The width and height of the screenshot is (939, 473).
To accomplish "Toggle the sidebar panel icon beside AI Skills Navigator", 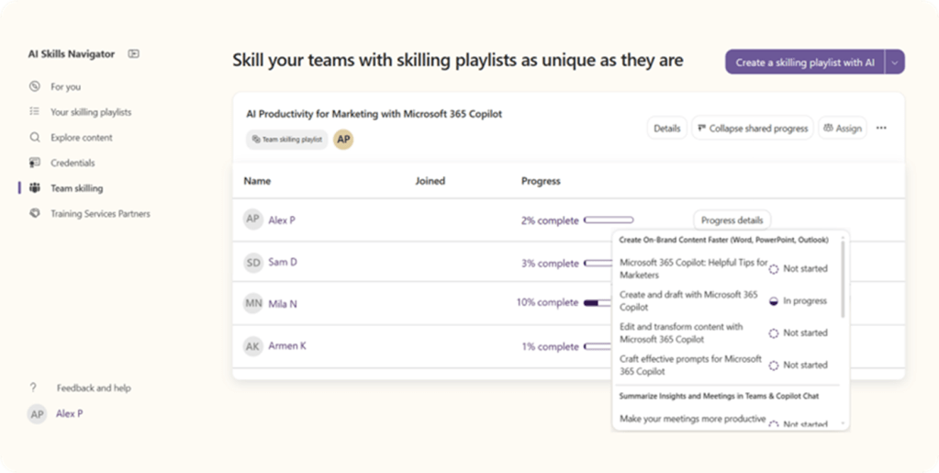I will [x=134, y=54].
